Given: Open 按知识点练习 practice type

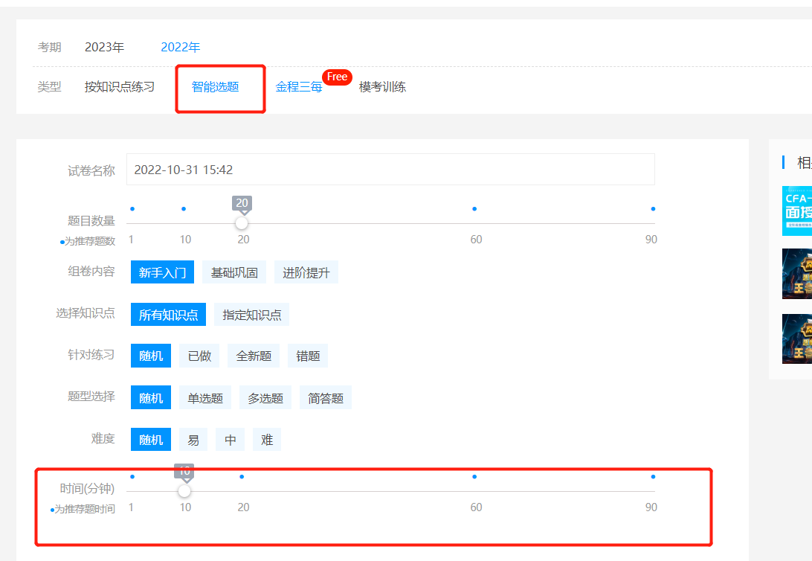Looking at the screenshot, I should 120,87.
